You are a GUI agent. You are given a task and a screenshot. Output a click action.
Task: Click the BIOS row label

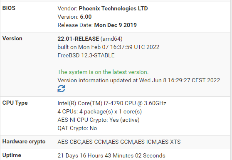click(9, 8)
